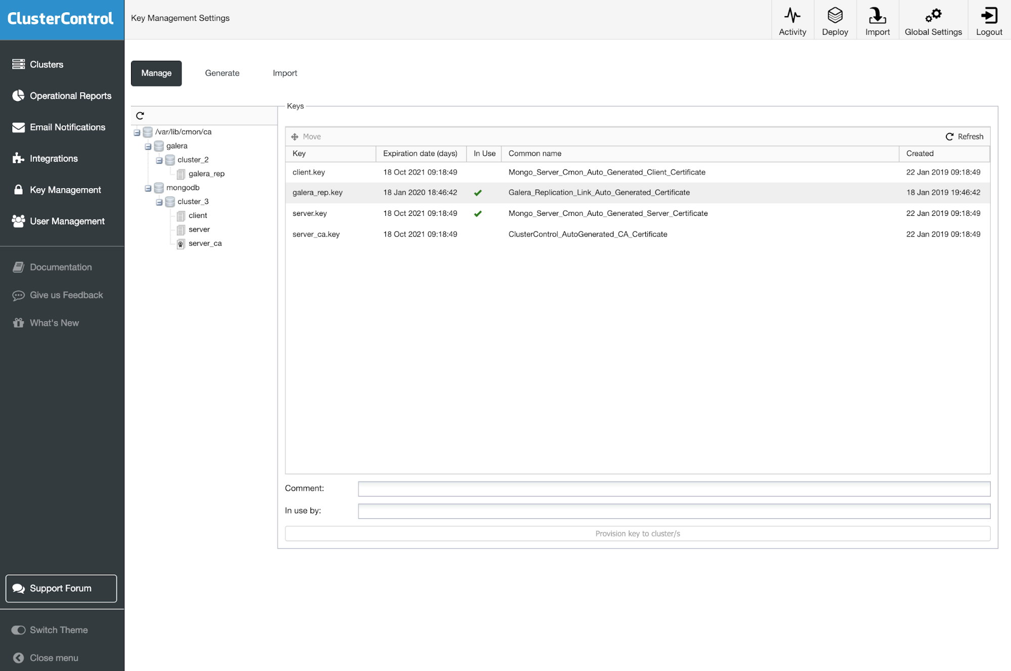This screenshot has width=1011, height=671.
Task: Click the Import download icon
Action: tap(877, 15)
